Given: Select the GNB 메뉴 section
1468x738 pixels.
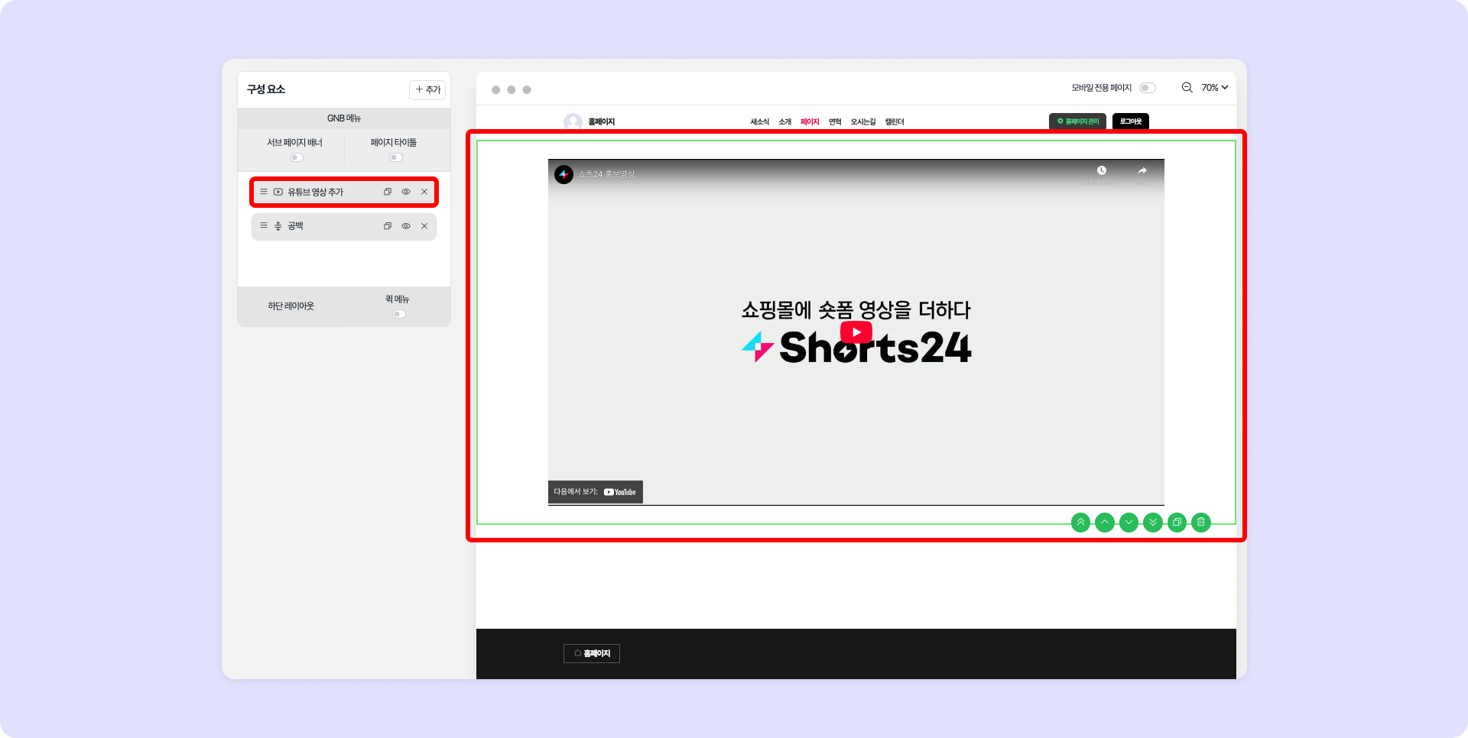Looking at the screenshot, I should coord(344,118).
